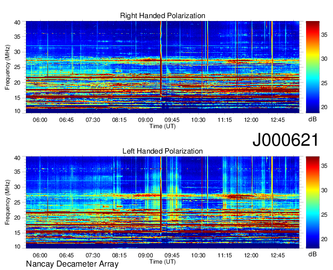333x270 pixels.
Task: Click the 15 MHz tick of Left Handed plot
Action: pos(17,233)
